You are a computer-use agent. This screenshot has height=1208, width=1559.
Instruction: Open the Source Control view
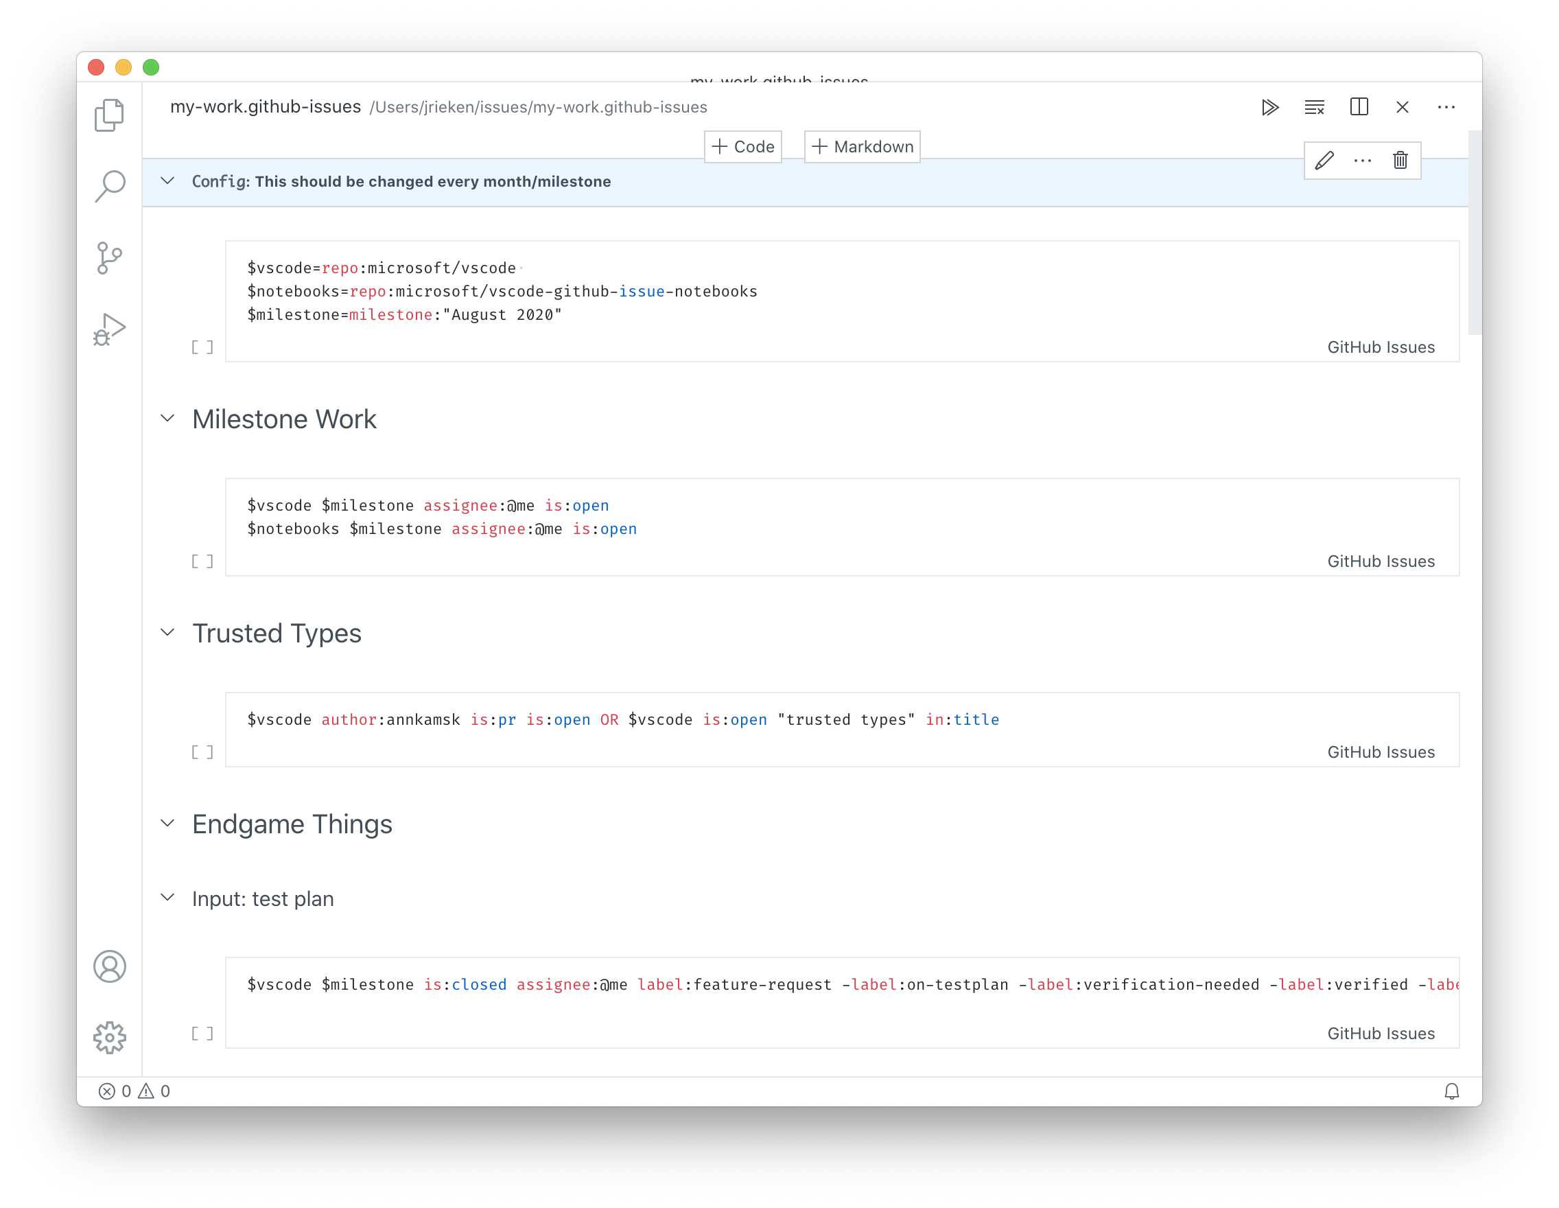click(107, 258)
